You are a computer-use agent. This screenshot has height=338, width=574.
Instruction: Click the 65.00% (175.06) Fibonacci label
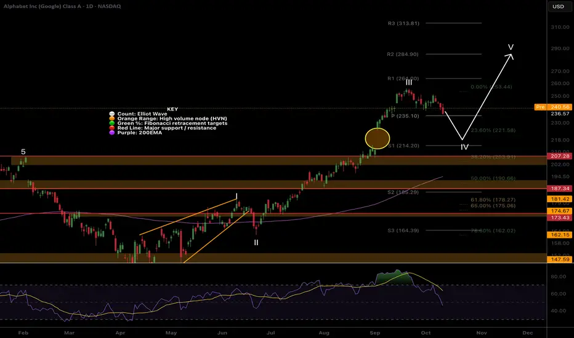point(493,206)
